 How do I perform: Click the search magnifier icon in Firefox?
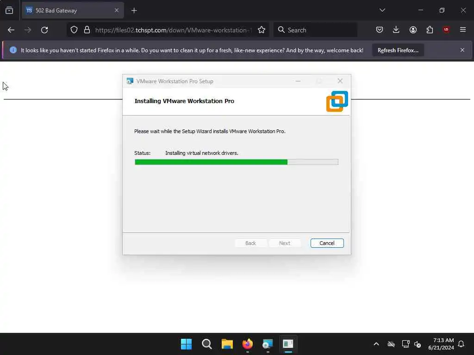281,30
